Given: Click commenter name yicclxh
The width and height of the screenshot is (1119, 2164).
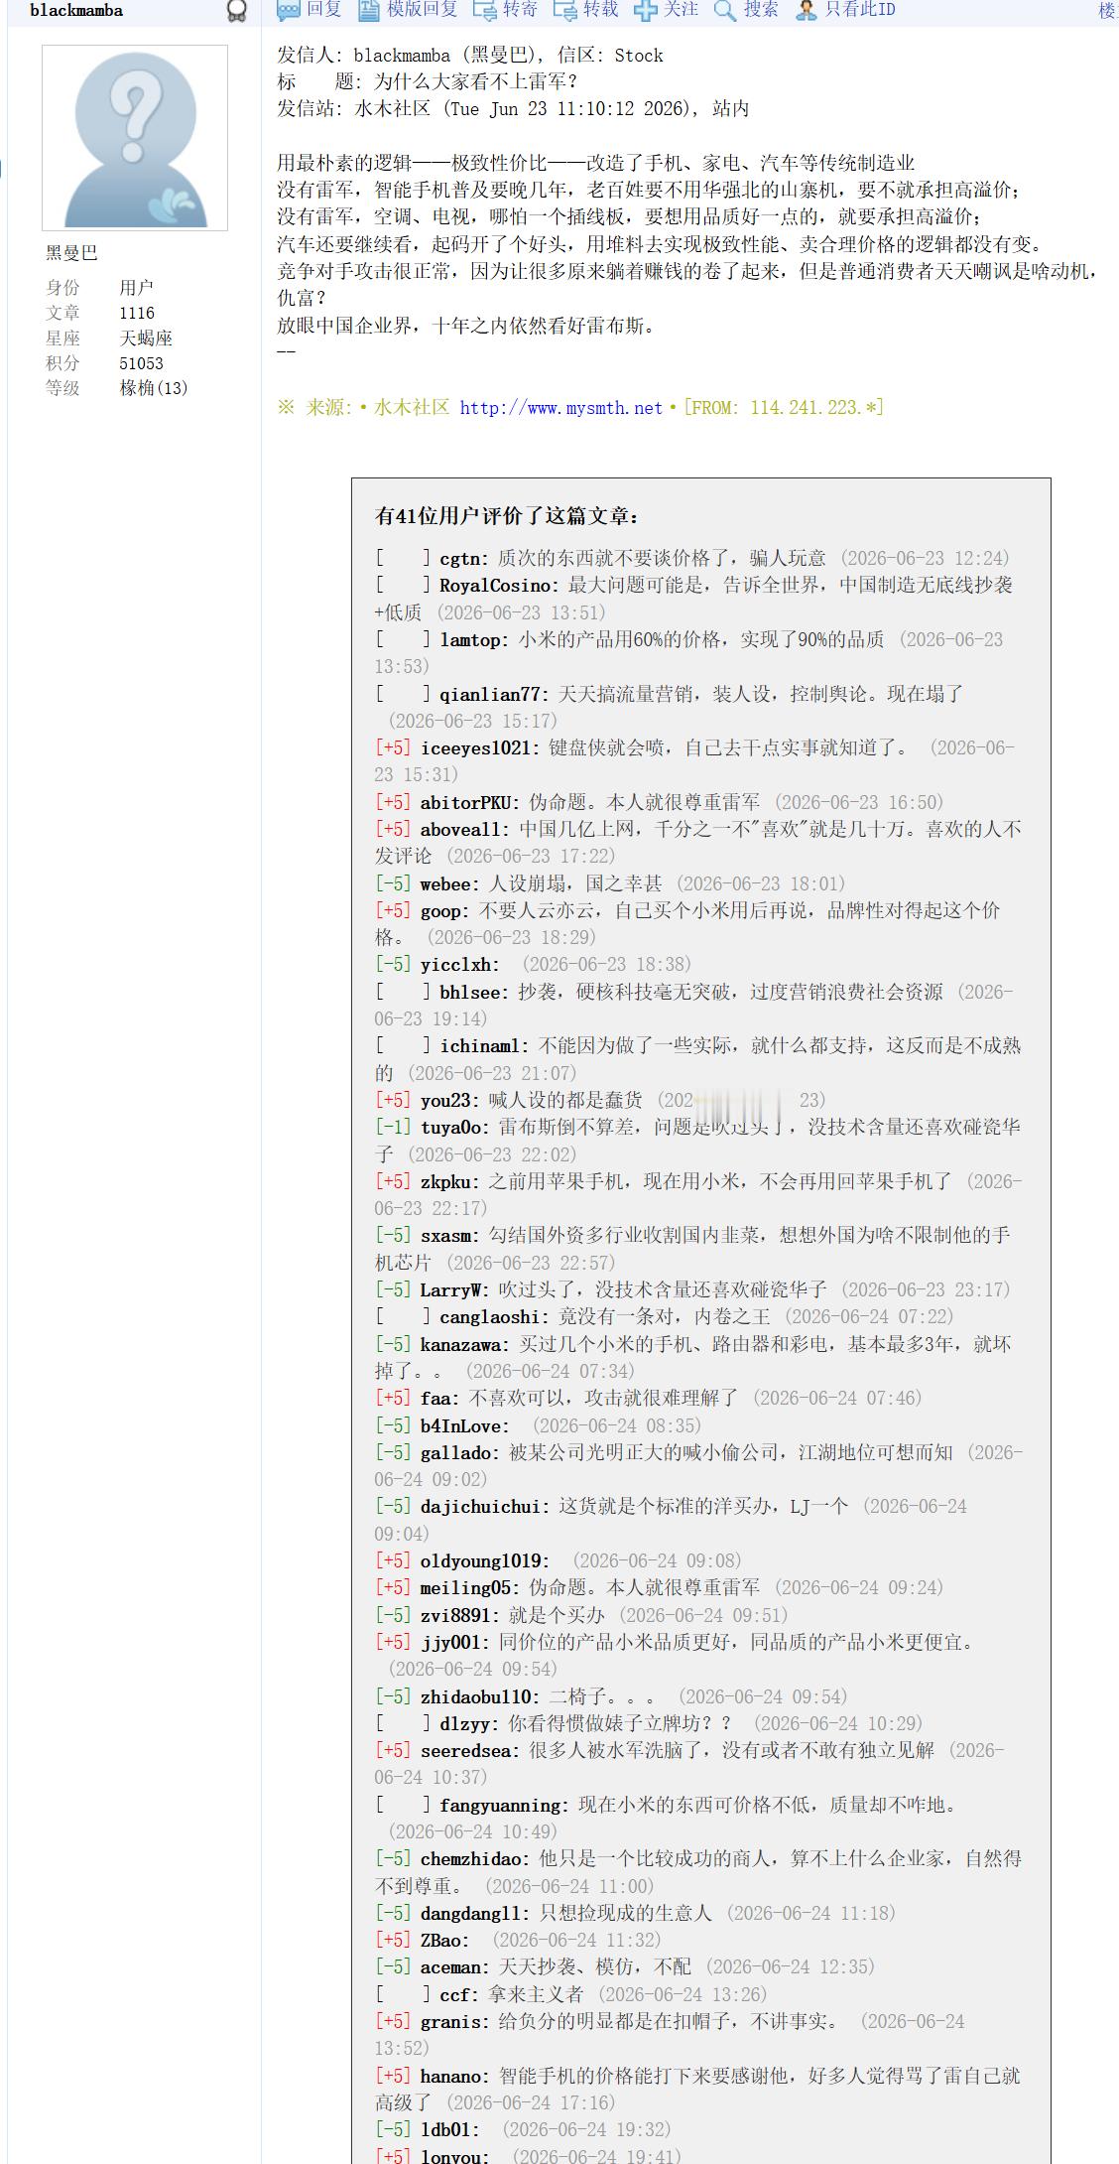Looking at the screenshot, I should click(x=456, y=965).
